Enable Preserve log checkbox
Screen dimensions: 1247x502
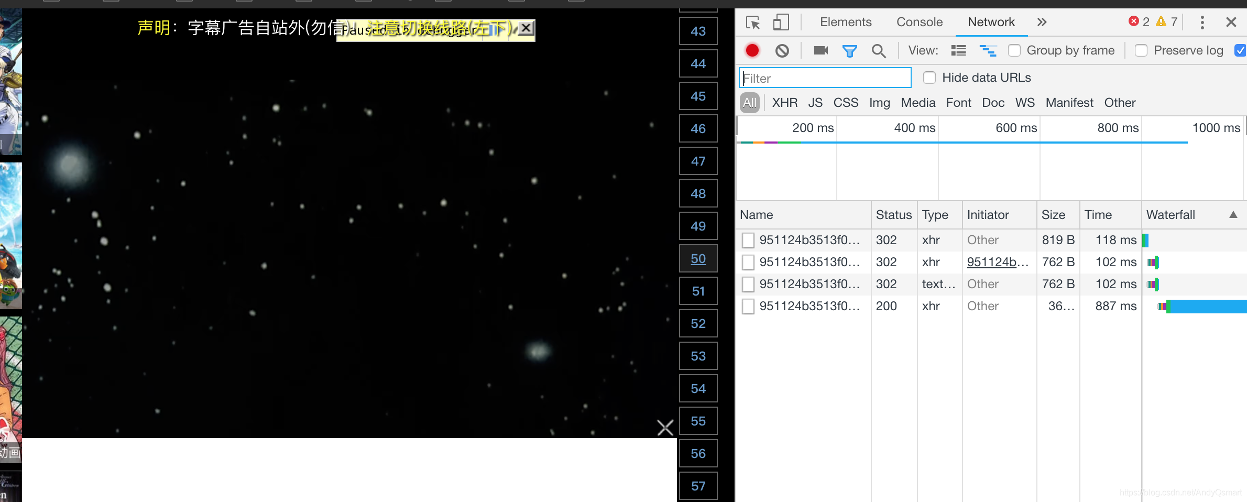(1141, 50)
